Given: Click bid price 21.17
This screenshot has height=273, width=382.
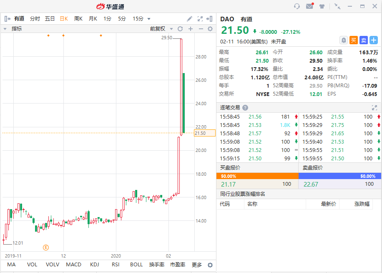Looking at the screenshot, I should pyautogui.click(x=228, y=184).
